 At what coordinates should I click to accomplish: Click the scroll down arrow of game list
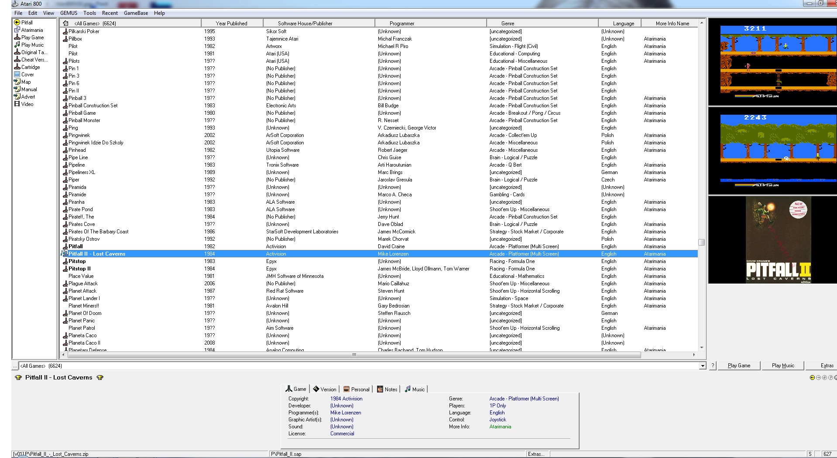(x=701, y=348)
